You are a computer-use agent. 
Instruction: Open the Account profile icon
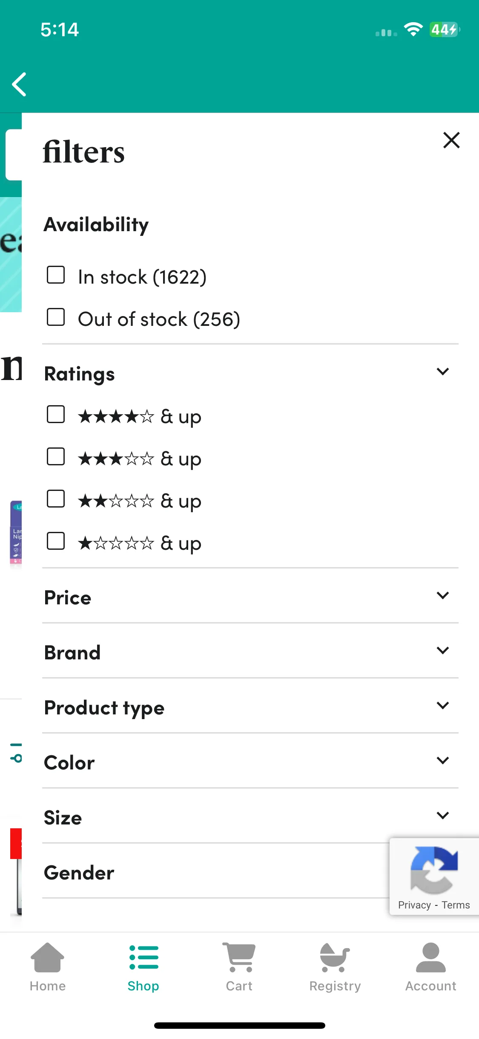431,958
